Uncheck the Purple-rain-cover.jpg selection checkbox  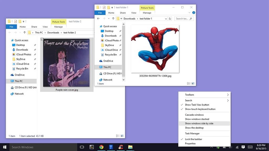[x=42, y=39]
